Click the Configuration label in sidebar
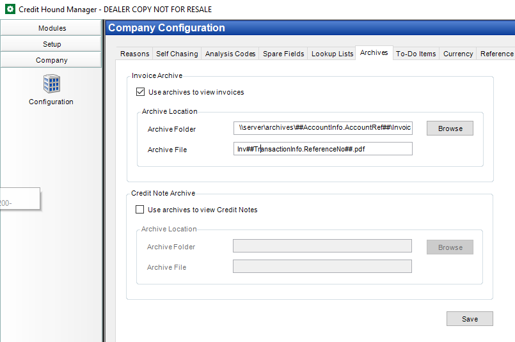This screenshot has height=342, width=515. point(51,102)
